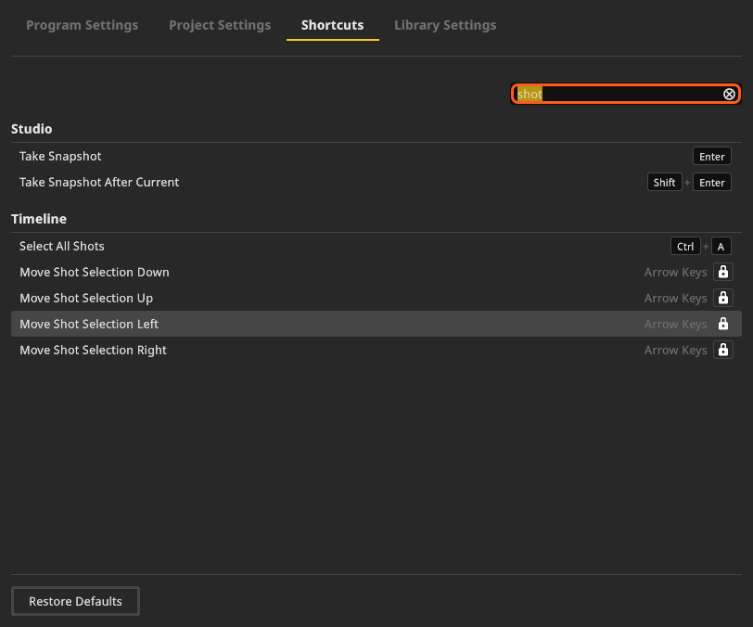The image size is (753, 627).
Task: Click lock icon for Move Shot Selection Up
Action: tap(722, 298)
